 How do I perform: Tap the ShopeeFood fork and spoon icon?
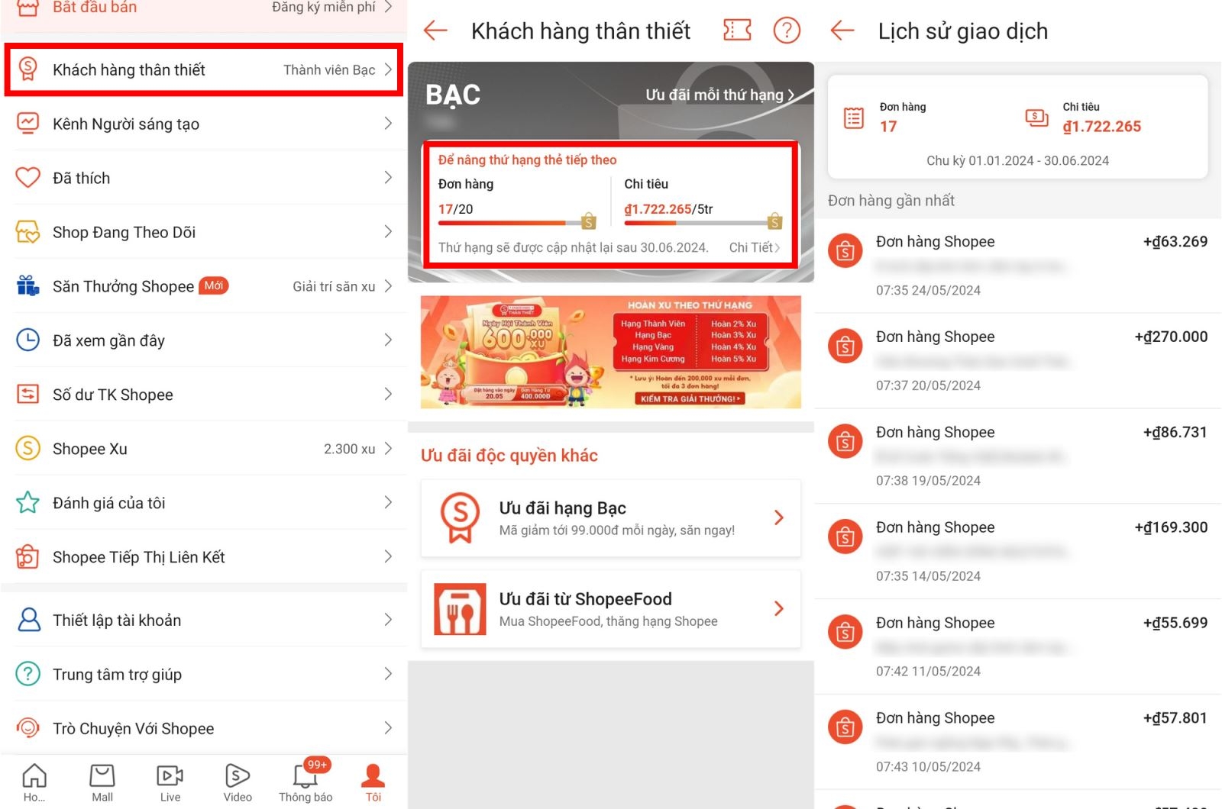(460, 609)
